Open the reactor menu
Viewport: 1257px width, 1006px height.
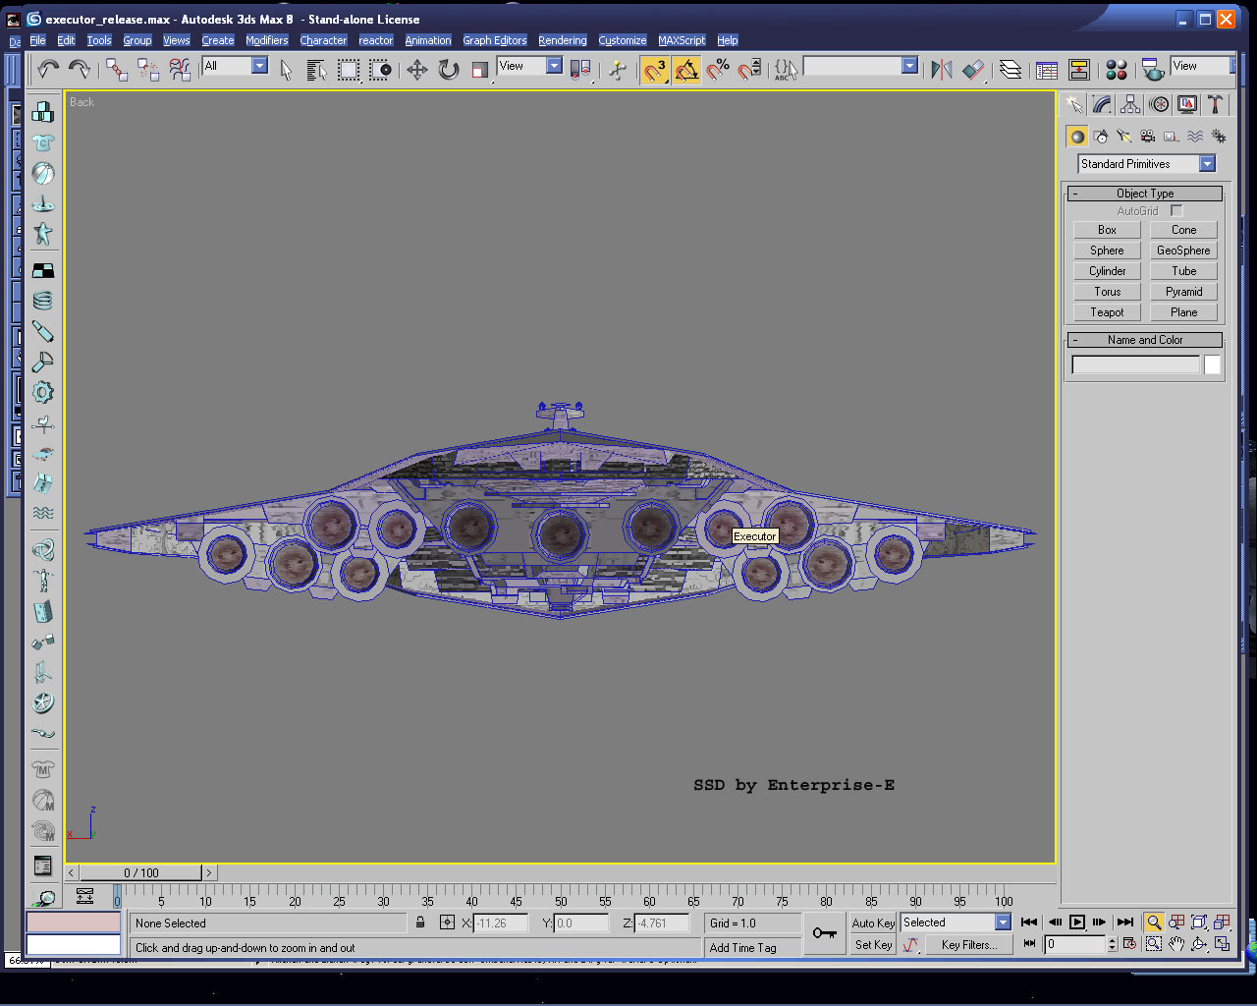coord(376,40)
